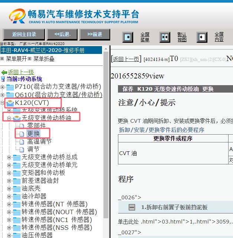Viewport: 233px width, 238px height.
Task: Click the 油底壳 folder icon
Action: [x=17, y=189]
